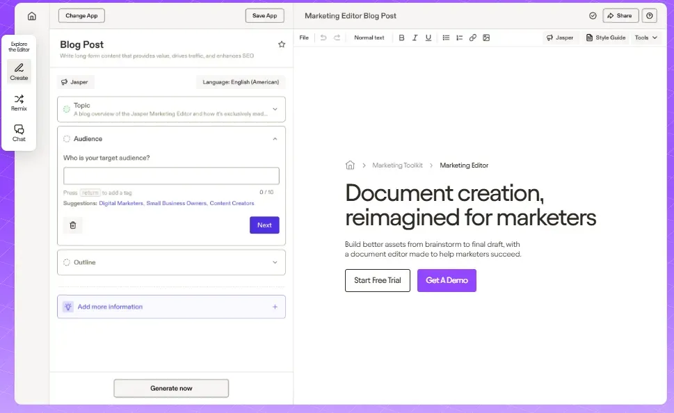Collapse the Audience section

[275, 139]
